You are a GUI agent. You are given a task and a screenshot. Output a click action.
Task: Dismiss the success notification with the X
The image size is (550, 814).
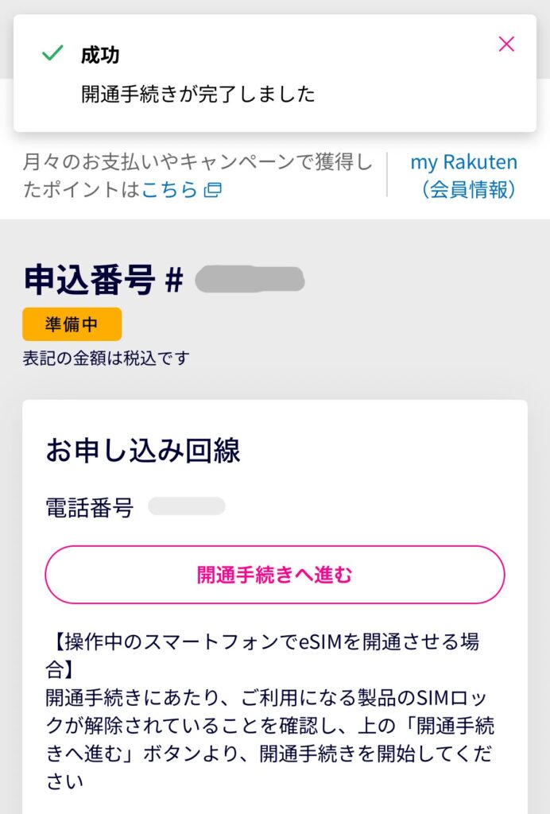coord(506,45)
